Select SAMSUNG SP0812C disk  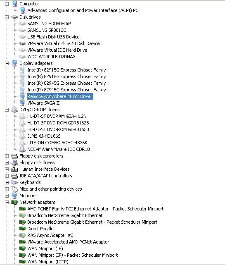(47, 30)
